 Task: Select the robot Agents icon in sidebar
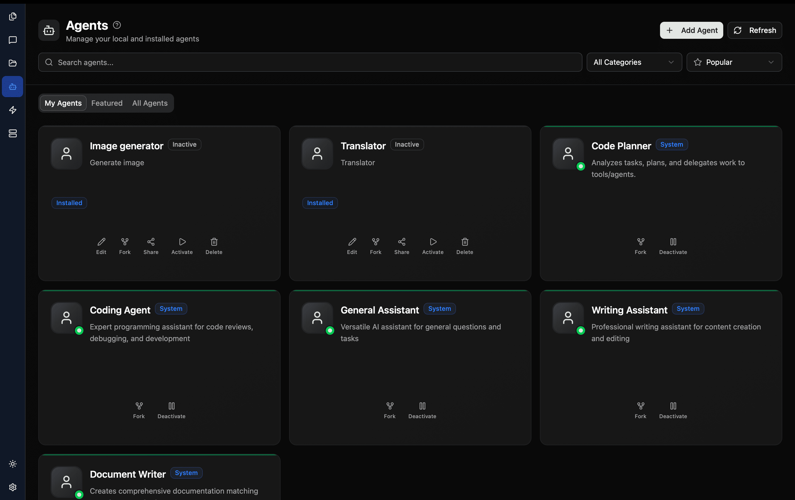(x=12, y=86)
